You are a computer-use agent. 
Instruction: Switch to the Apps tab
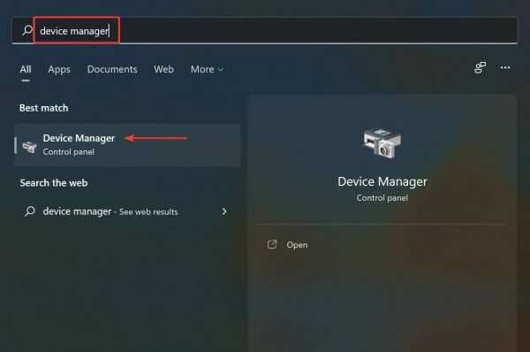click(x=59, y=69)
